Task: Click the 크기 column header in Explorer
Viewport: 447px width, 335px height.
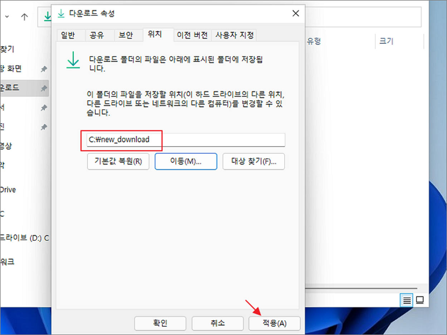Action: coord(386,41)
